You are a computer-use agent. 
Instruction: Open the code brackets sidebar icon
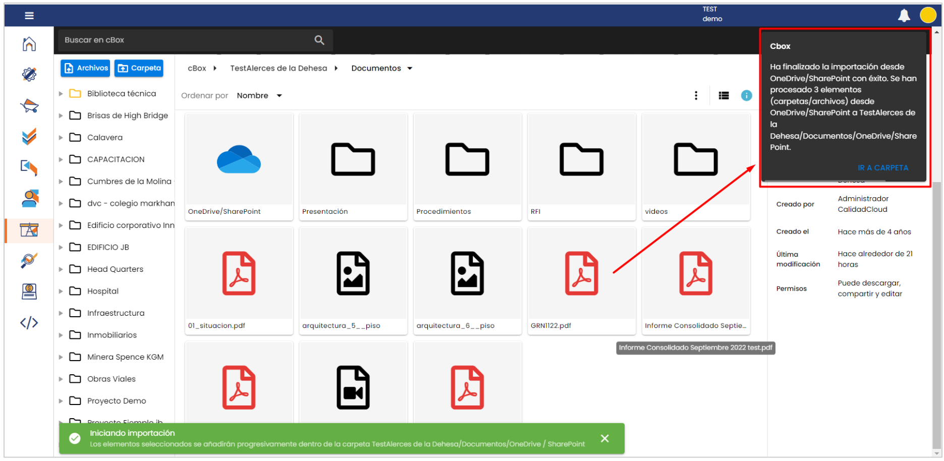pyautogui.click(x=29, y=323)
